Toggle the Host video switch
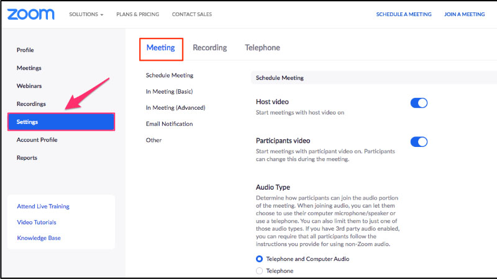 coord(419,103)
